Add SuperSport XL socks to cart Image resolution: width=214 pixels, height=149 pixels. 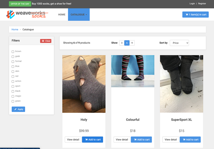(190, 139)
